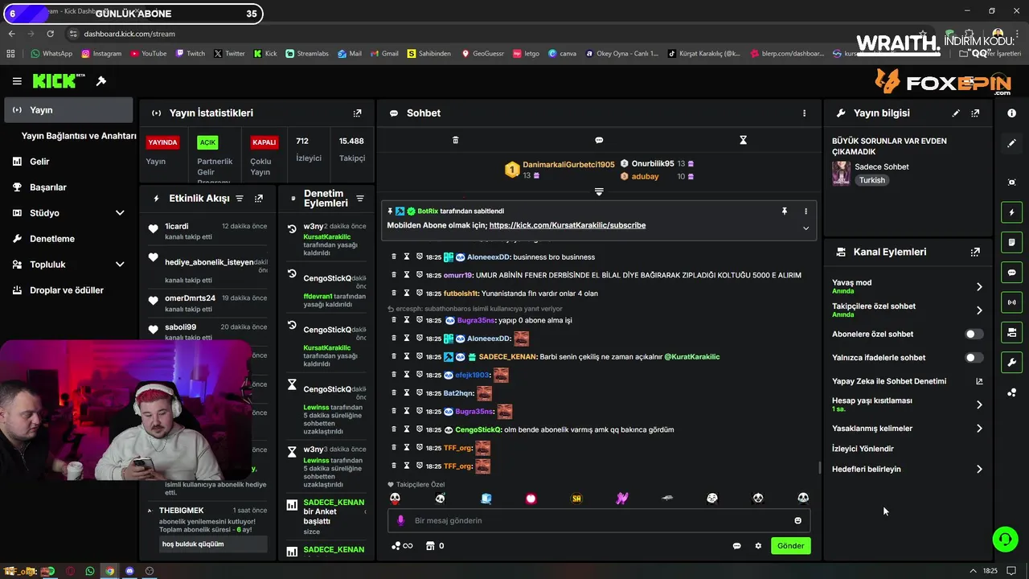This screenshot has height=579, width=1029.
Task: Click the lightning bolt icon in the right sidebar
Action: tap(1011, 212)
